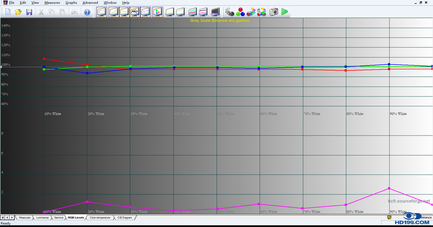This screenshot has height=227, width=433.
Task: Click the lower graph axis value 6
Action: click(x=2, y=153)
